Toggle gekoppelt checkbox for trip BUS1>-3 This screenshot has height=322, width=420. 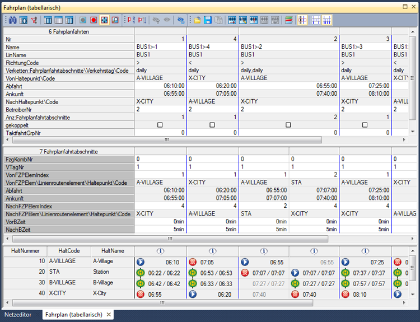(x=365, y=125)
